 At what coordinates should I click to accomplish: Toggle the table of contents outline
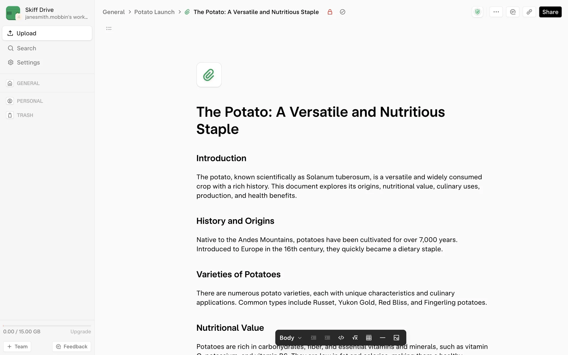109,28
